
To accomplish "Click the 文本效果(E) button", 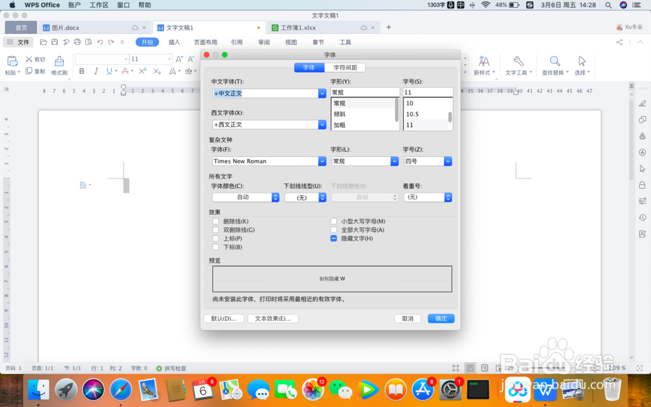I will (x=273, y=318).
